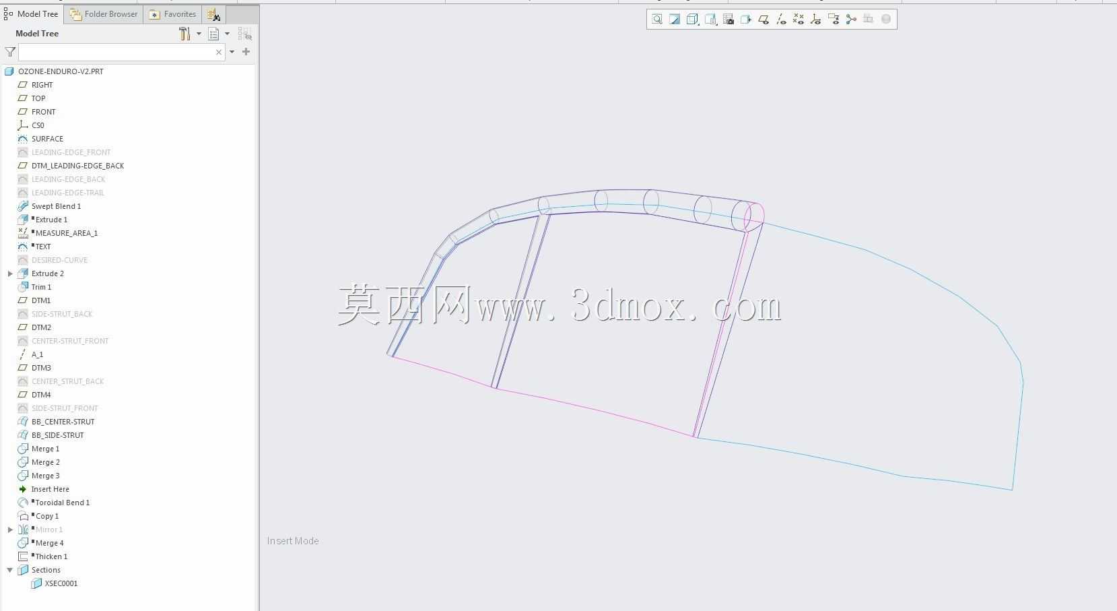Select the Trim 1 feature
Image resolution: width=1117 pixels, height=611 pixels.
[x=41, y=287]
